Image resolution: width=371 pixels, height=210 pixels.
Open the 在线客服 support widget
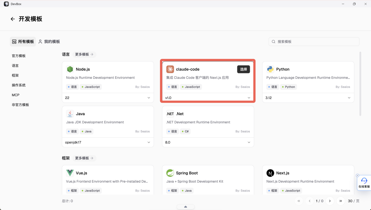(364, 183)
